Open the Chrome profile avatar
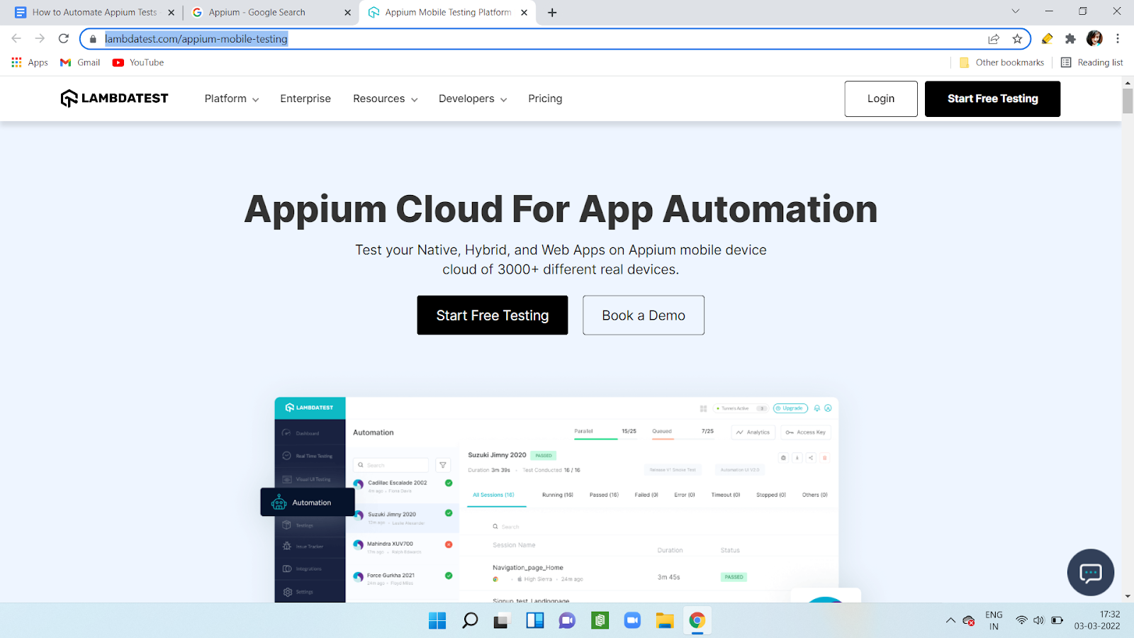1134x638 pixels. 1094,38
